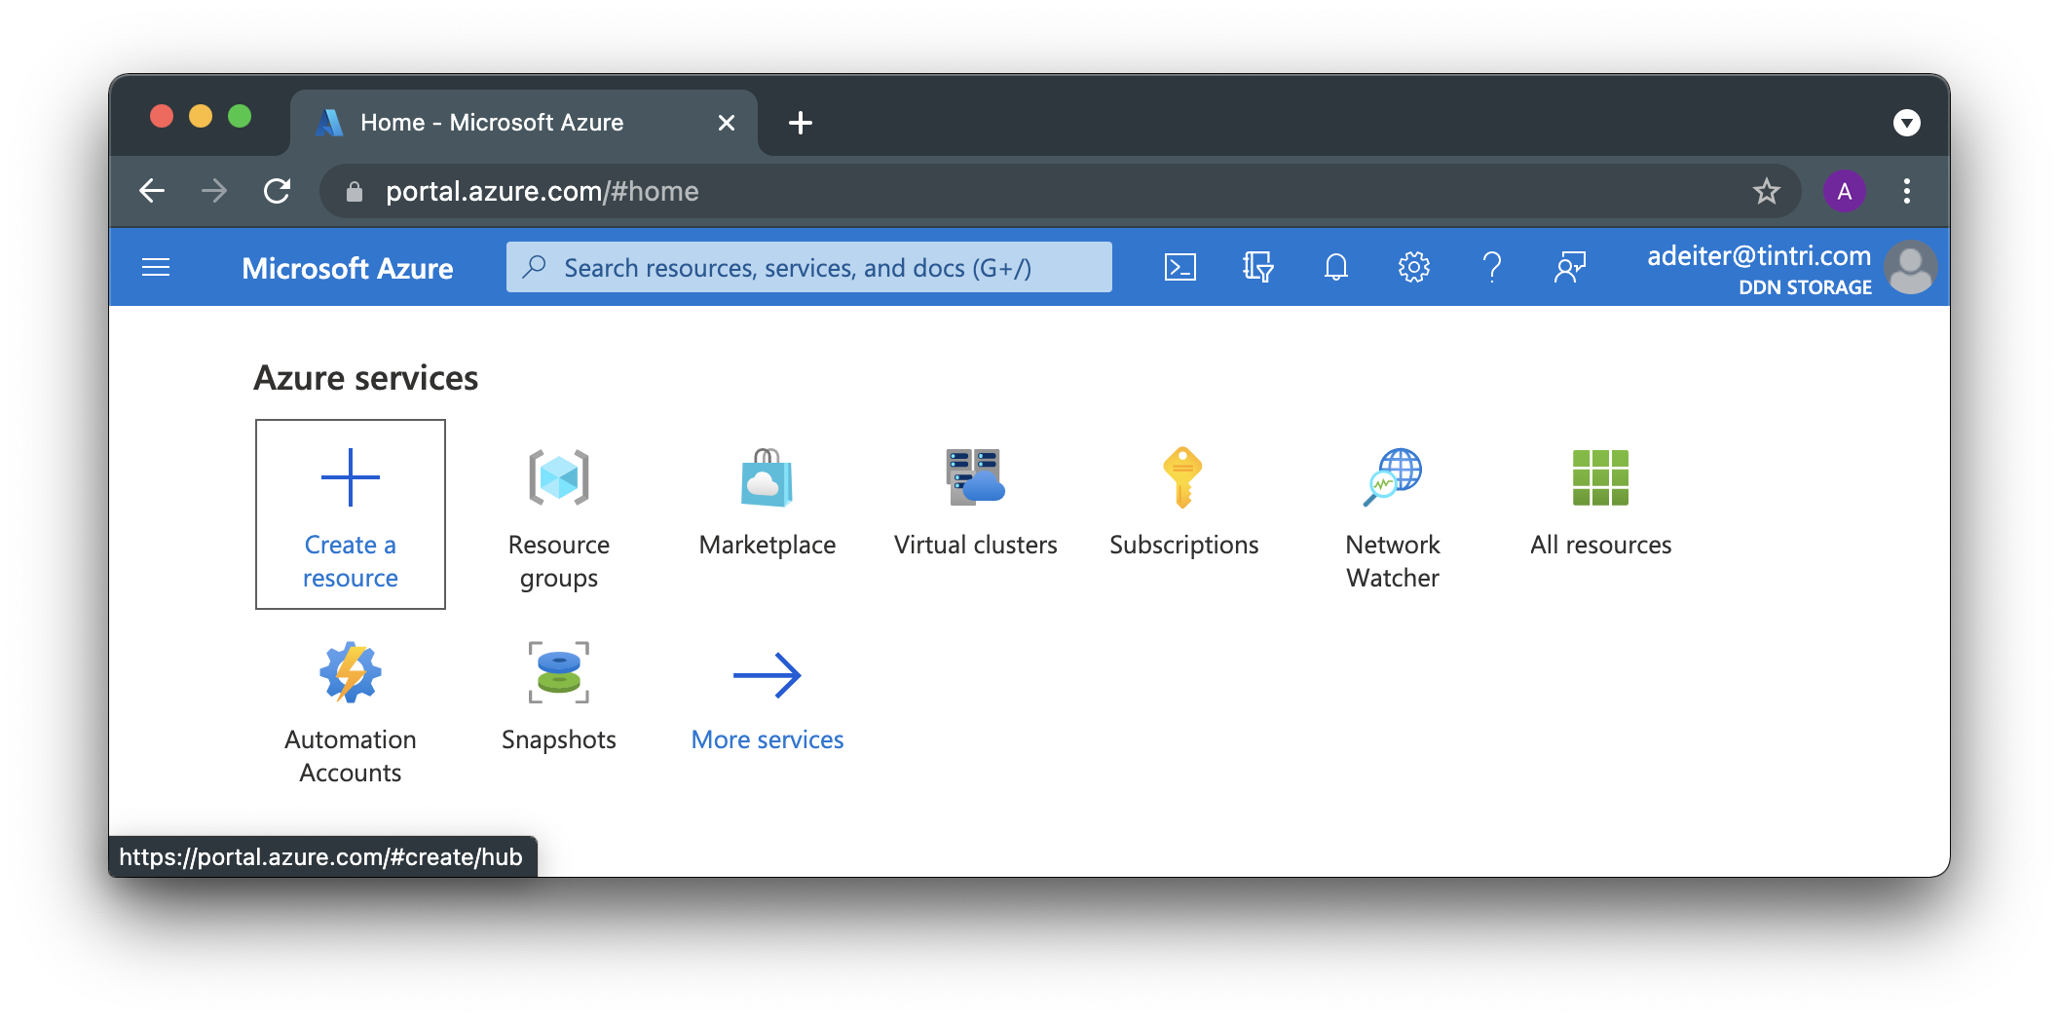2059x1021 pixels.
Task: Expand the Azure portal hamburger menu
Action: (x=156, y=267)
